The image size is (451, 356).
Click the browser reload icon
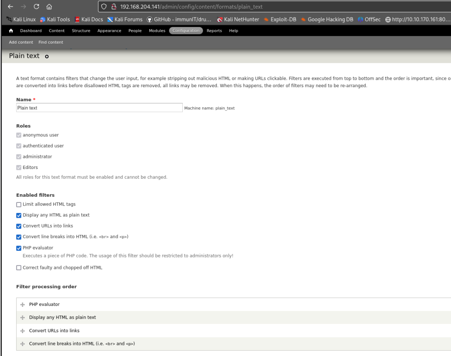(x=36, y=7)
